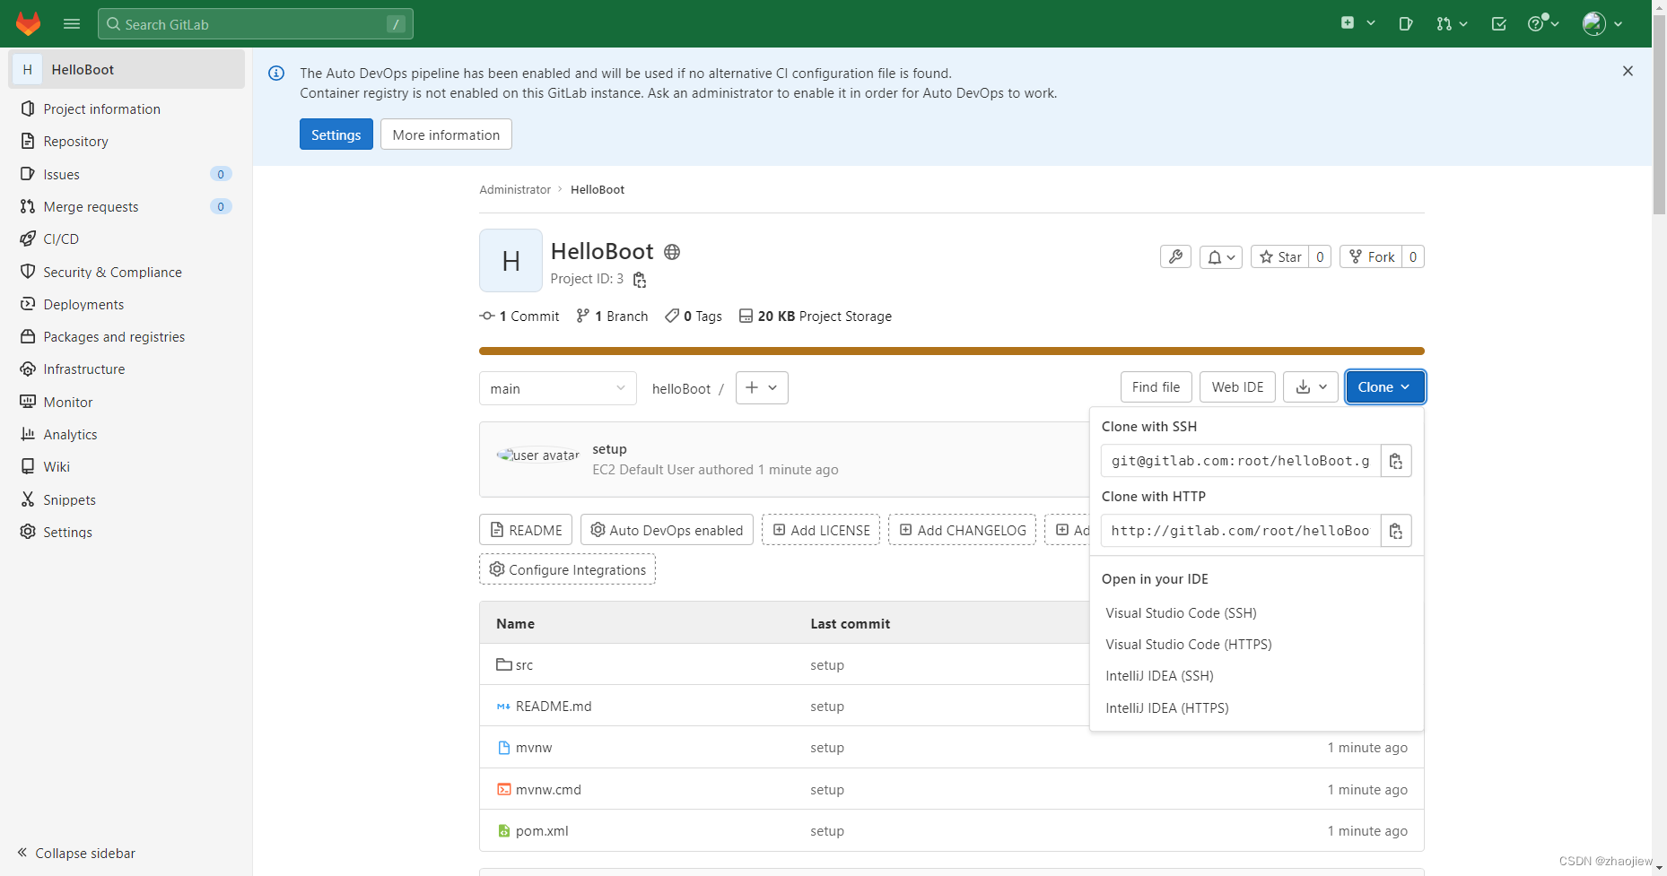Open the user avatar menu
The image size is (1667, 876).
pyautogui.click(x=1602, y=24)
